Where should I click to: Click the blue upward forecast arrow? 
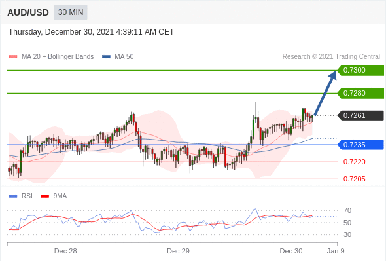325,93
